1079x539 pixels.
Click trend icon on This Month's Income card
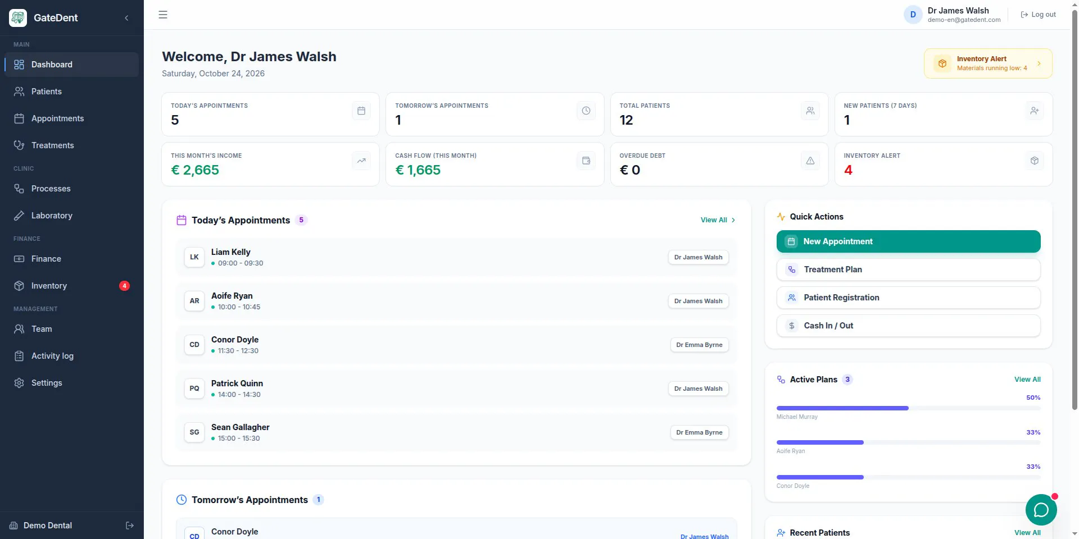361,161
